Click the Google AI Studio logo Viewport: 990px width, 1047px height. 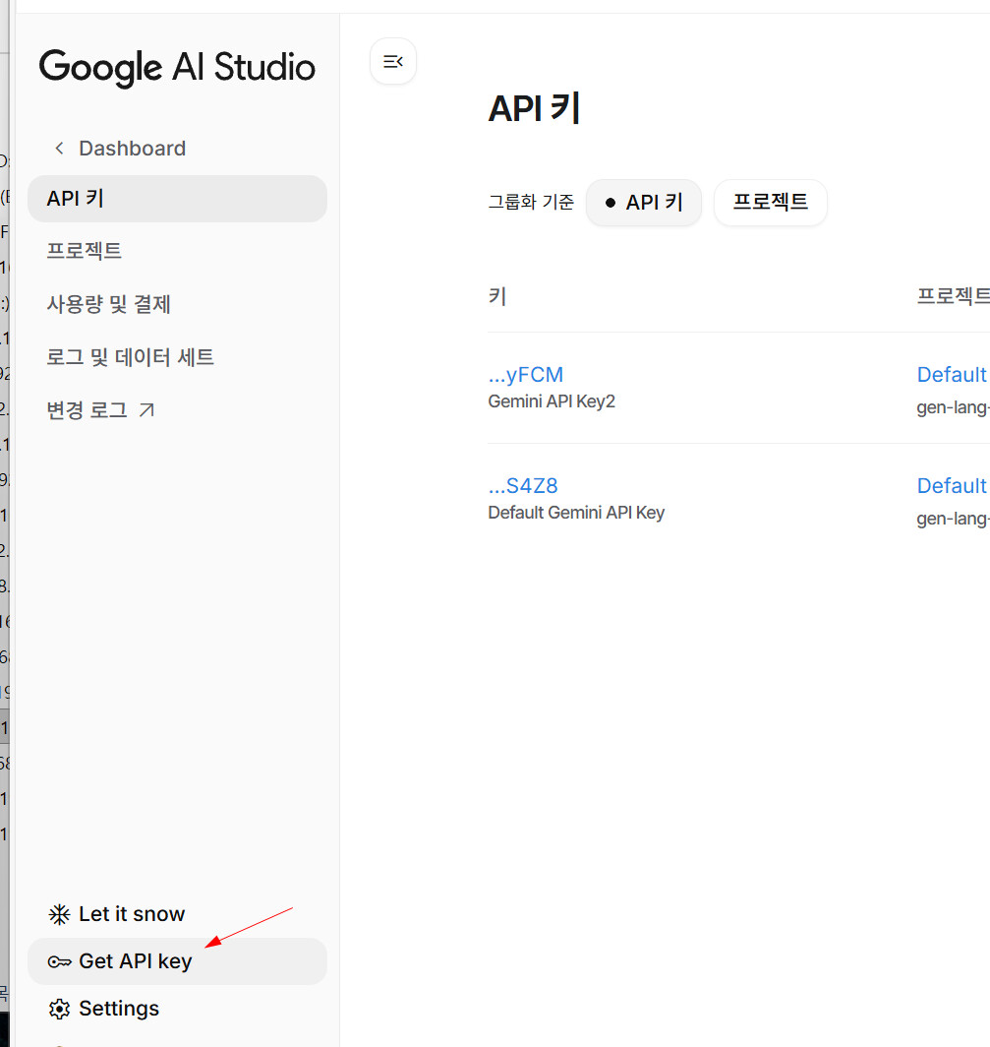[x=177, y=67]
